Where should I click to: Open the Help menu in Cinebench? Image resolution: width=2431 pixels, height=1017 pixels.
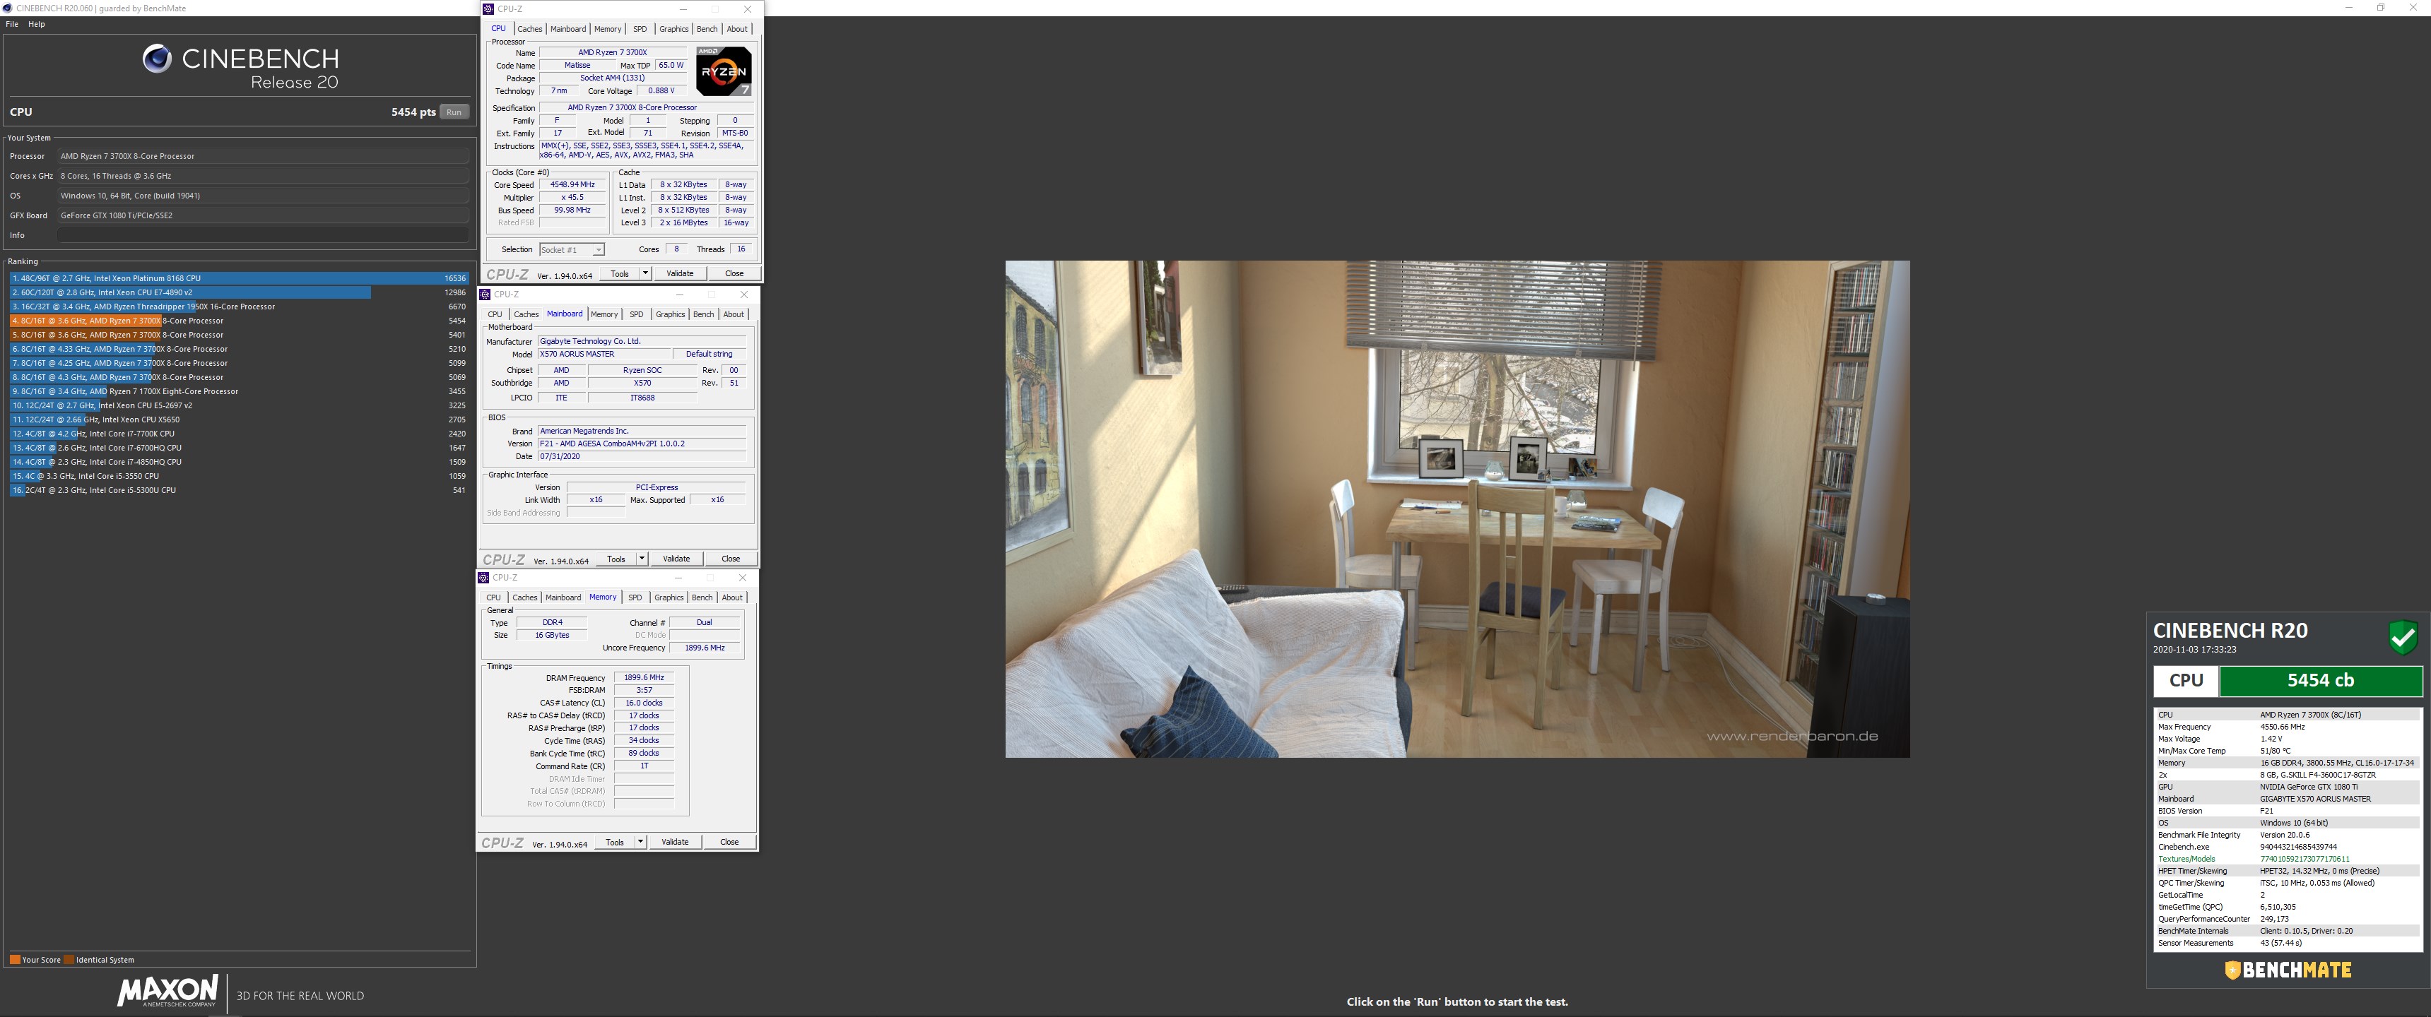click(x=37, y=25)
